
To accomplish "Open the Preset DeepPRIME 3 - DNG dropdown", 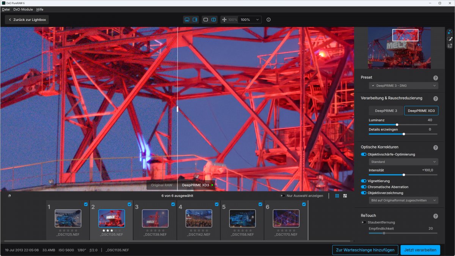I will (403, 86).
